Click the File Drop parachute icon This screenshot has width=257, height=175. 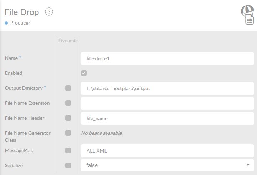coord(247,15)
